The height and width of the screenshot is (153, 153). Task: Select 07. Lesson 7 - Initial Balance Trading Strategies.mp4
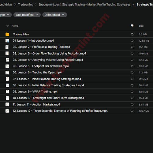coord(47,79)
